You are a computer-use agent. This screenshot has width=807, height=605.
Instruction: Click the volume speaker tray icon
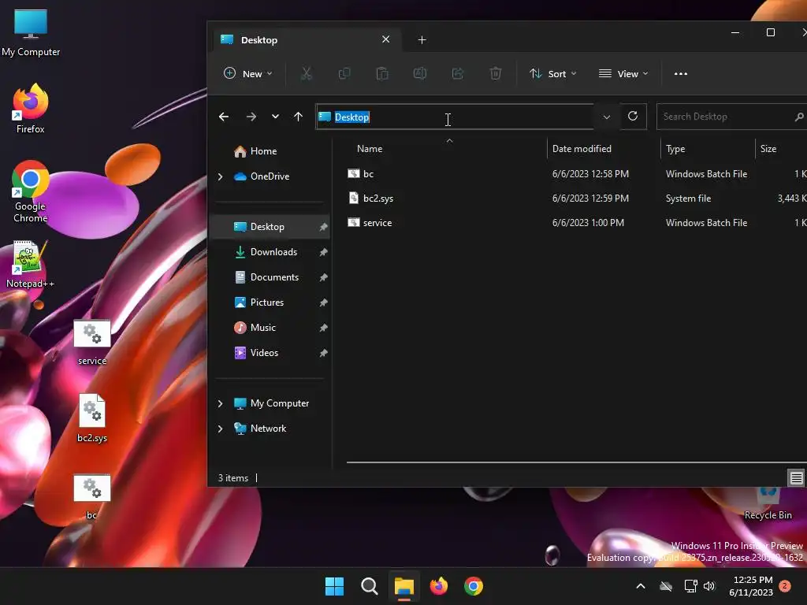709,586
